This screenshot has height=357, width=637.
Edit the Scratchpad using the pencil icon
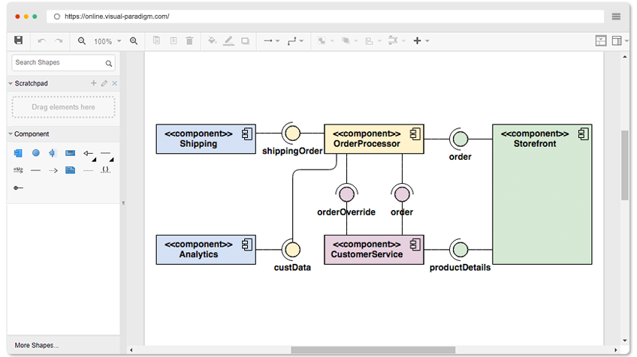(104, 83)
